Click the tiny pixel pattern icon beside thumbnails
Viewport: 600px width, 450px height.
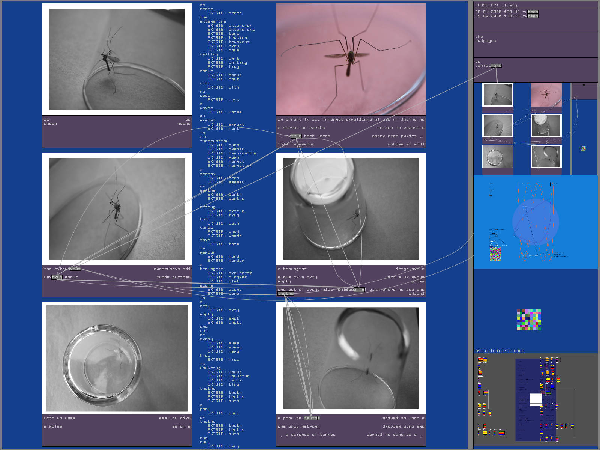[x=583, y=148]
